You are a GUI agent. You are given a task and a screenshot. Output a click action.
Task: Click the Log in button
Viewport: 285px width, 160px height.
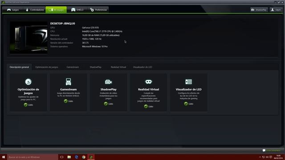(x=276, y=10)
